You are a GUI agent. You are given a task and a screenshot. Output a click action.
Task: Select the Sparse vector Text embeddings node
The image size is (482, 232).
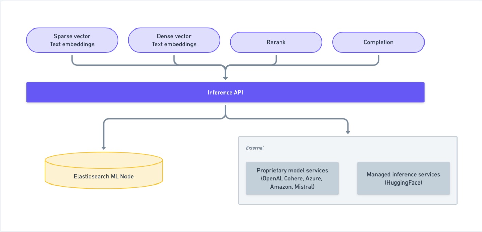tap(72, 40)
